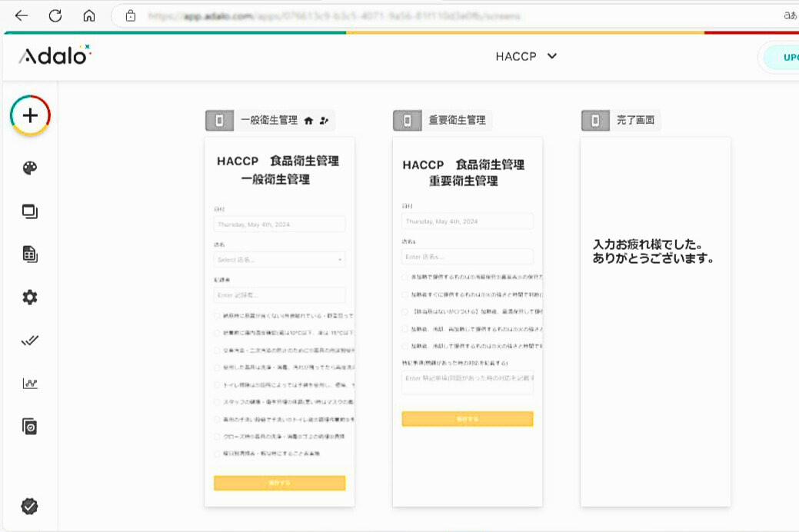Click yellow submit button on 重要衛生管理 screen
The image size is (799, 532).
coord(468,419)
